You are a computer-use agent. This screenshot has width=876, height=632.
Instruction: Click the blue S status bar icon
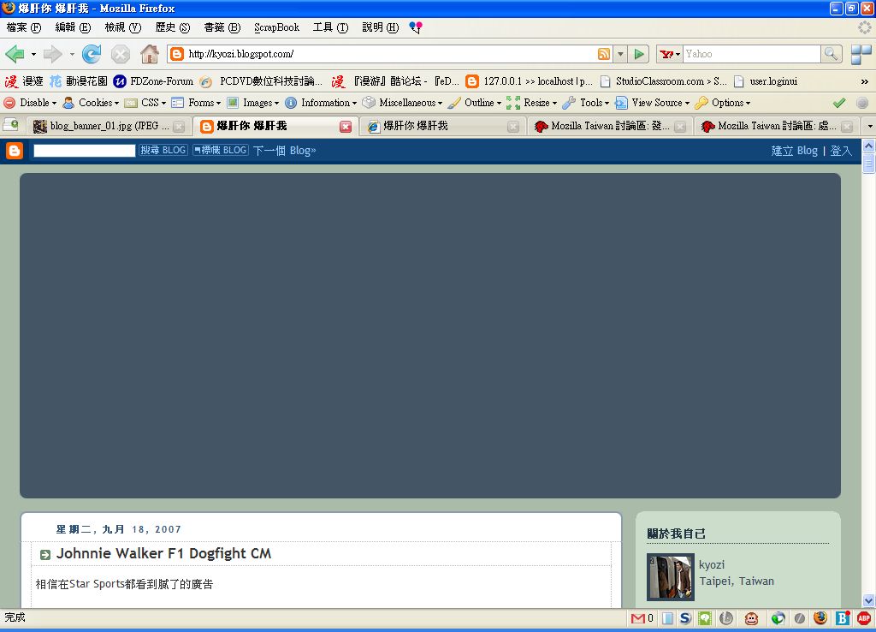coord(685,618)
